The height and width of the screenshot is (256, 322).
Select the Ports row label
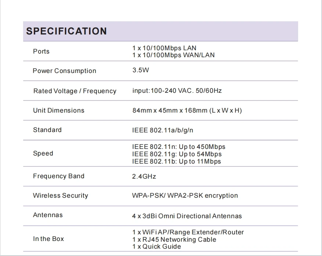[x=41, y=51]
